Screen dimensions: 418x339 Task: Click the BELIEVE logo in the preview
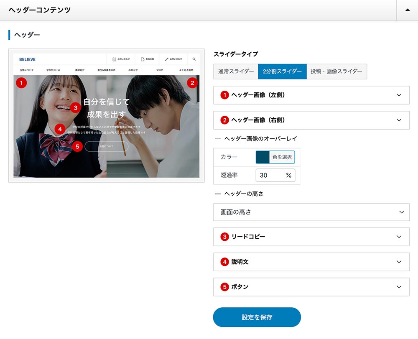pyautogui.click(x=28, y=59)
